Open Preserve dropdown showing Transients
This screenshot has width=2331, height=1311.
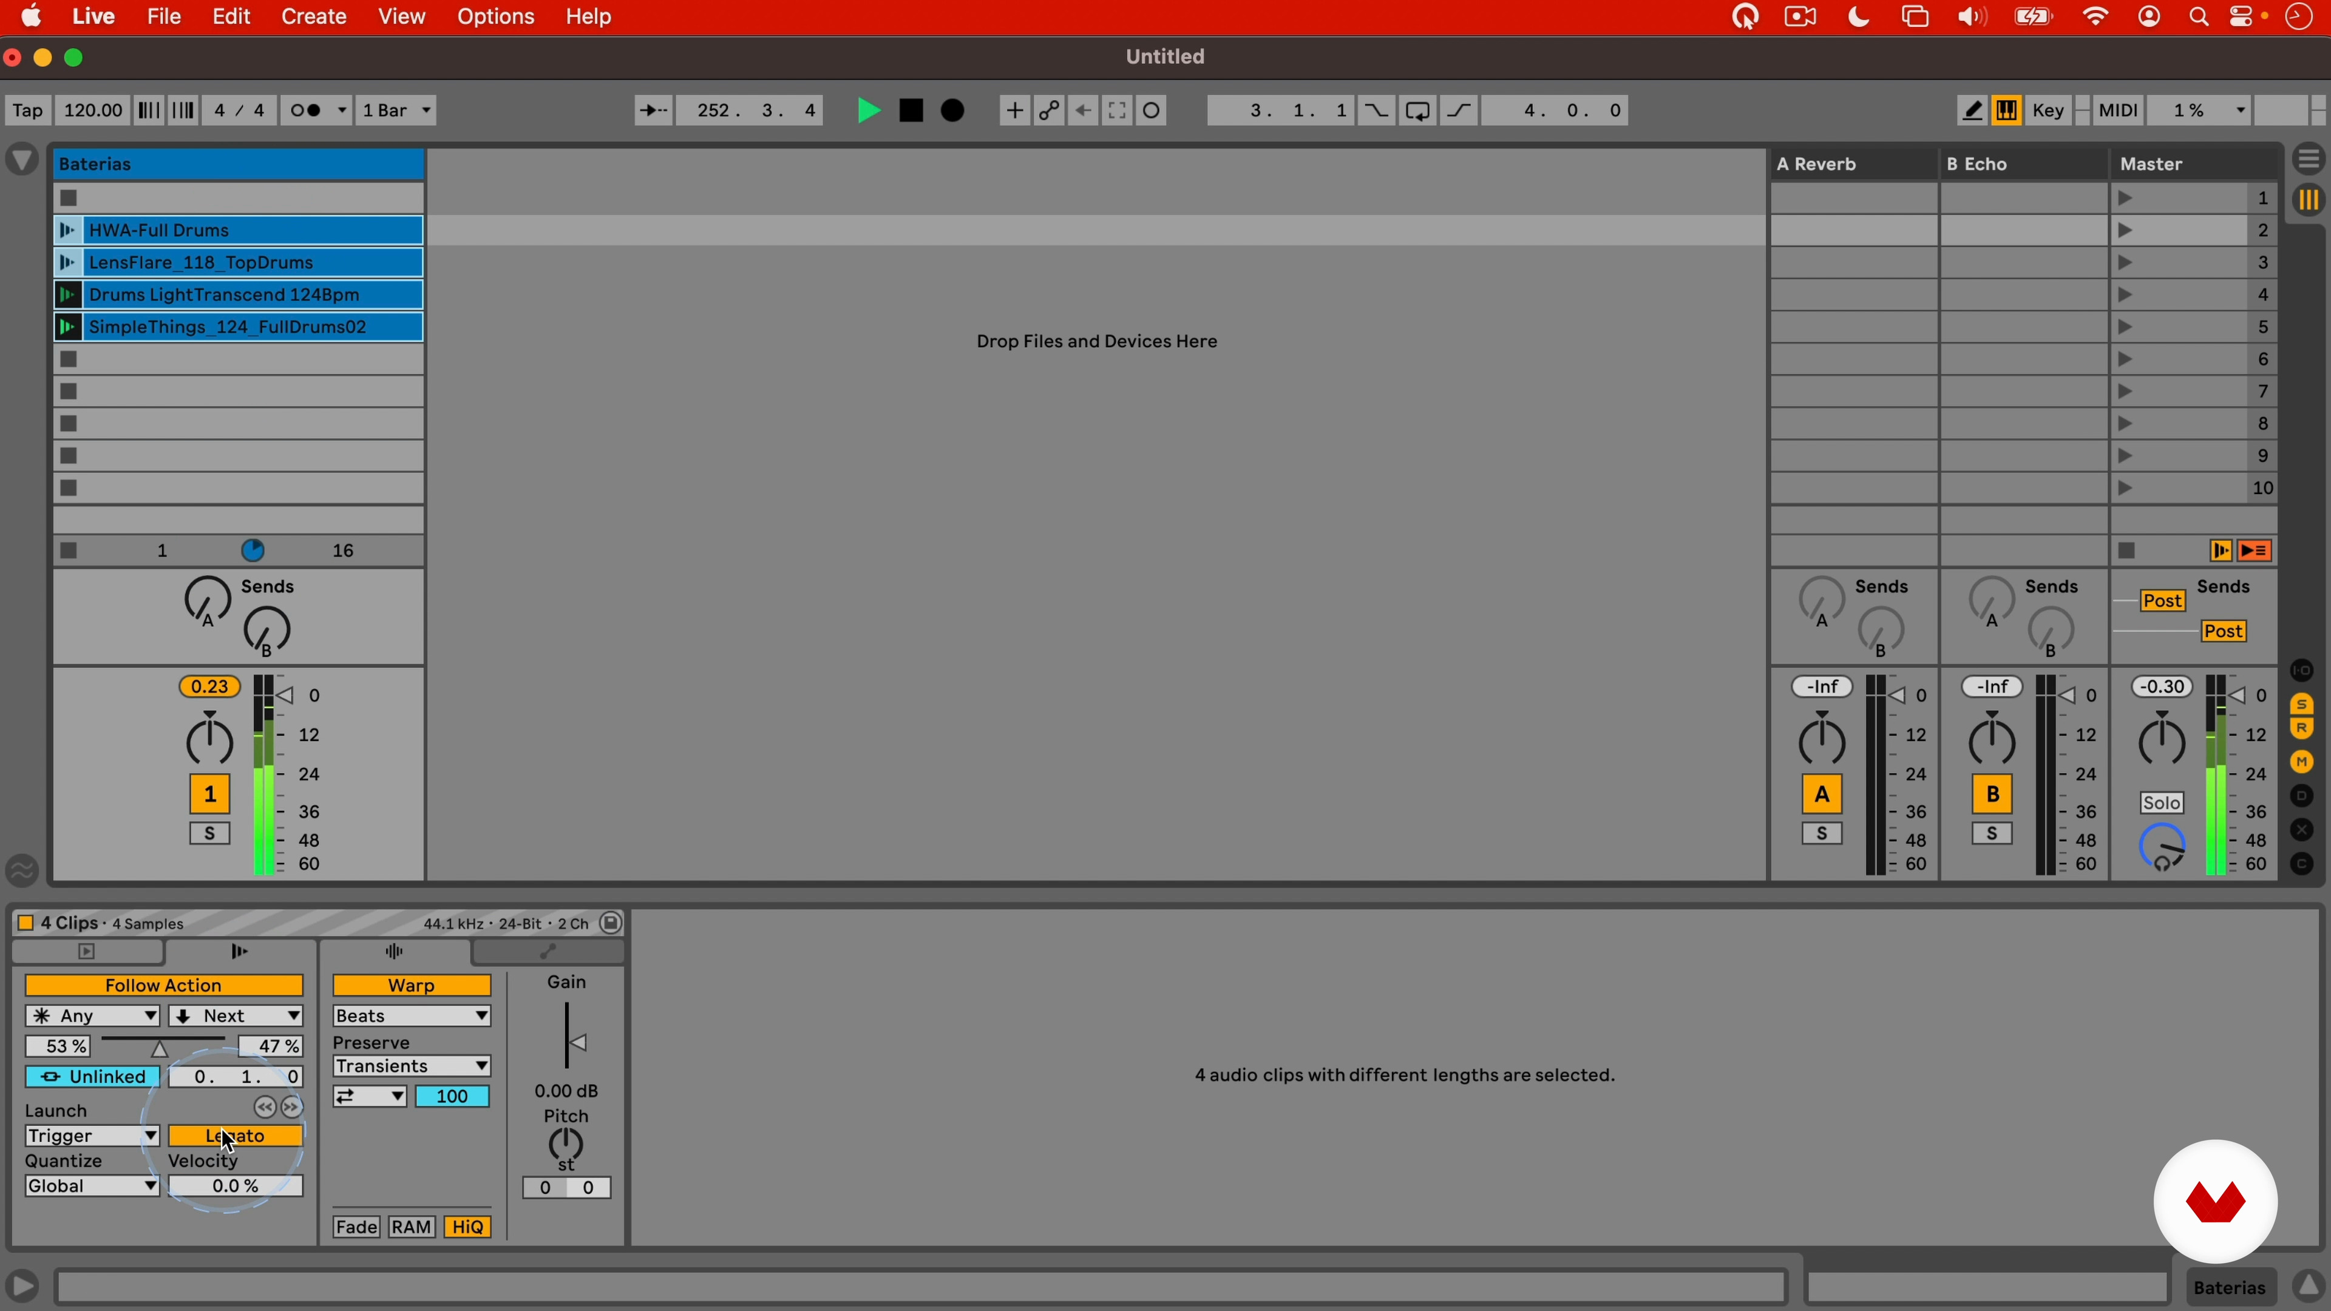[x=412, y=1067]
